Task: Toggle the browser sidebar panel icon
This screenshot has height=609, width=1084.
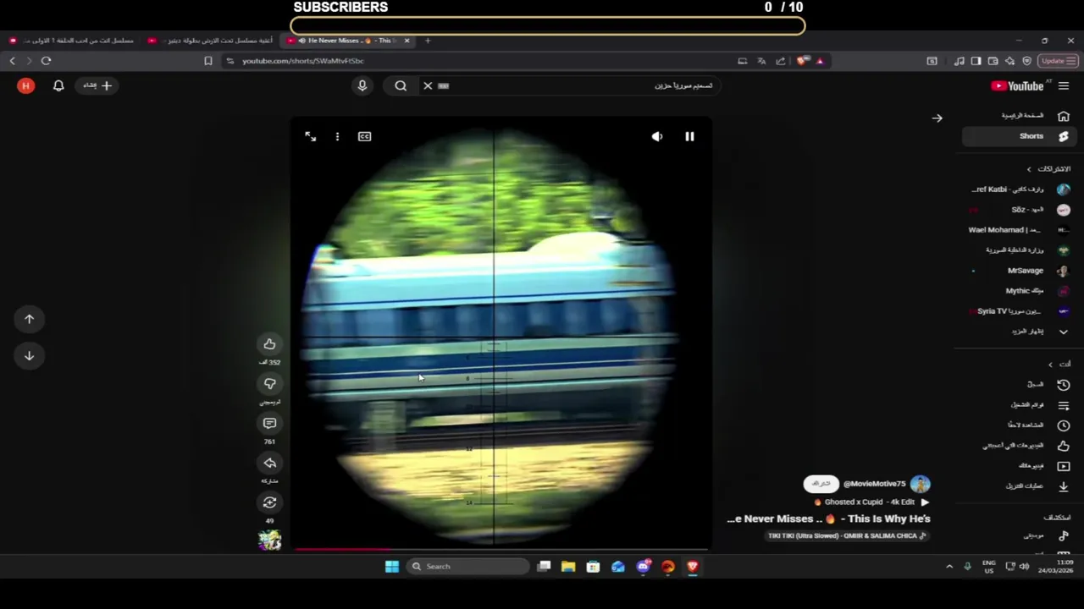Action: click(976, 61)
